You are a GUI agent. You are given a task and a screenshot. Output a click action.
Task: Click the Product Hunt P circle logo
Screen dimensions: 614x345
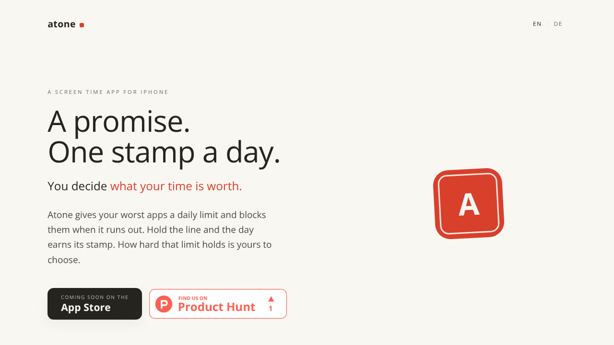[164, 304]
